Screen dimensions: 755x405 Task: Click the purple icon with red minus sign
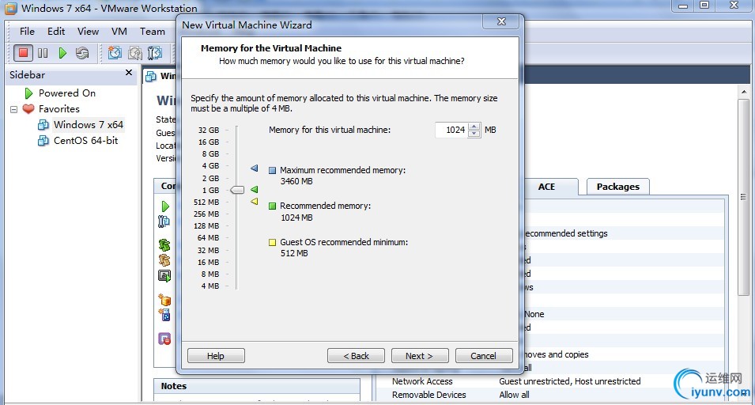click(x=164, y=339)
